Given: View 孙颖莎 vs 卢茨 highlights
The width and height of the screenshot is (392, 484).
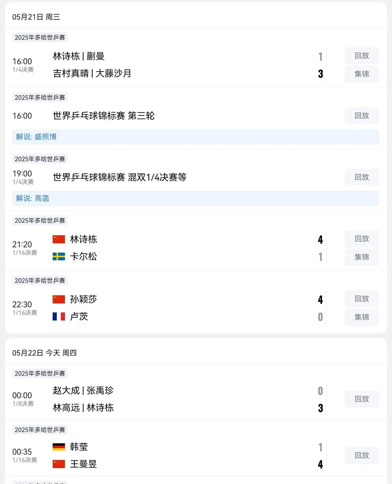Looking at the screenshot, I should tap(361, 317).
